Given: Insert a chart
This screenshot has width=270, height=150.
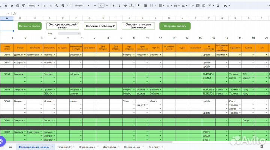Looking at the screenshot, I should [x=204, y=6].
